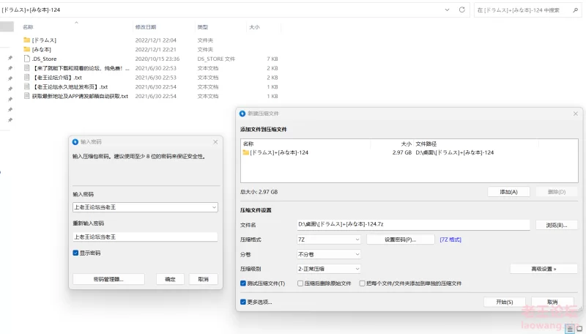This screenshot has height=334, width=586.
Task: Expand the 分卷 不分卷 dropdown
Action: [x=328, y=254]
